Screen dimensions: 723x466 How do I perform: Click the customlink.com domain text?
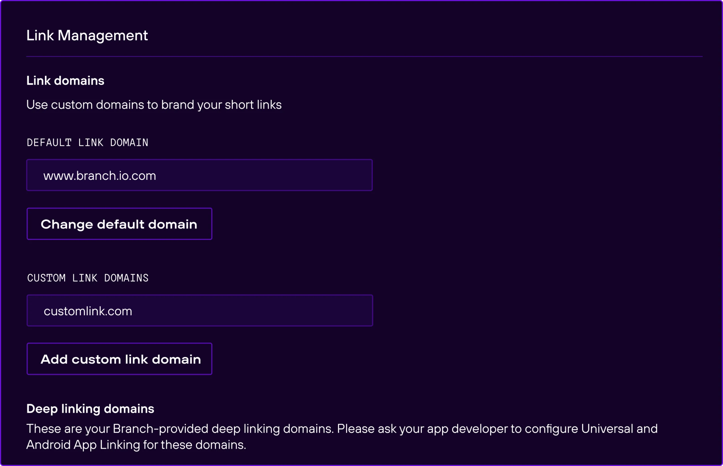(88, 311)
